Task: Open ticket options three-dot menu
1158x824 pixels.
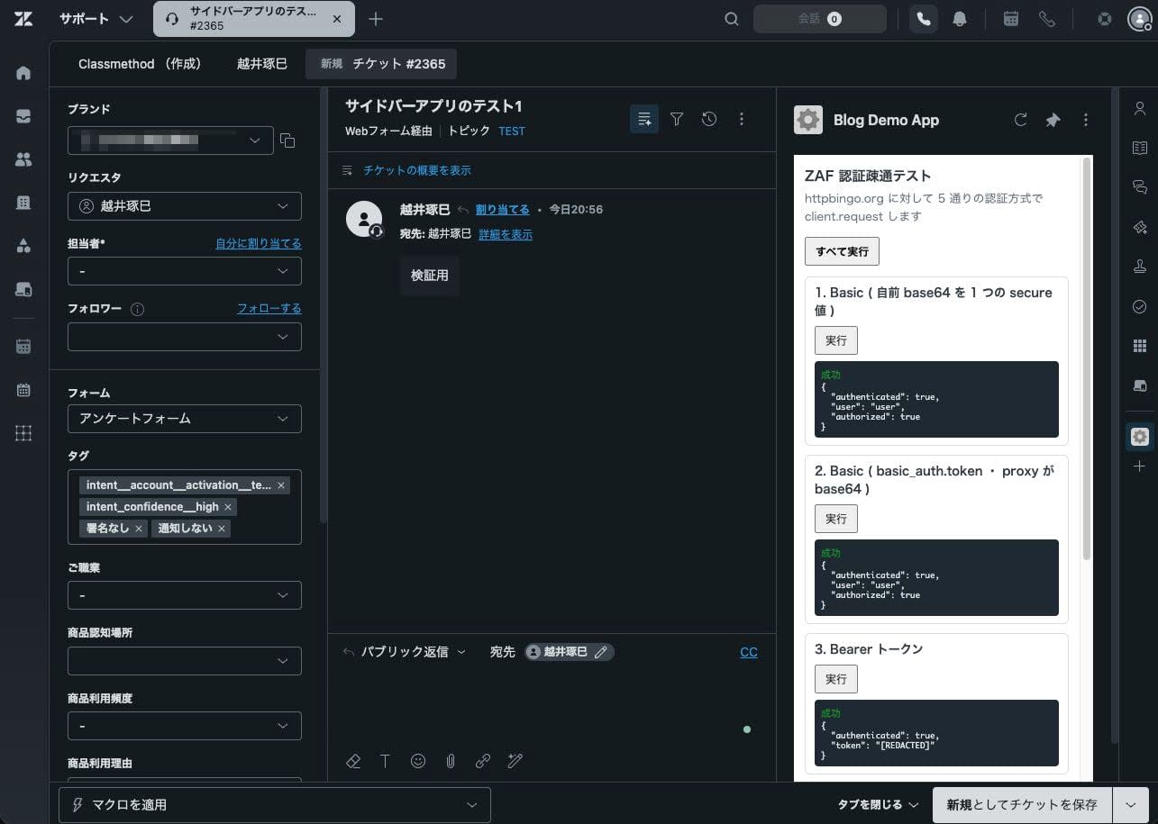Action: (x=742, y=119)
